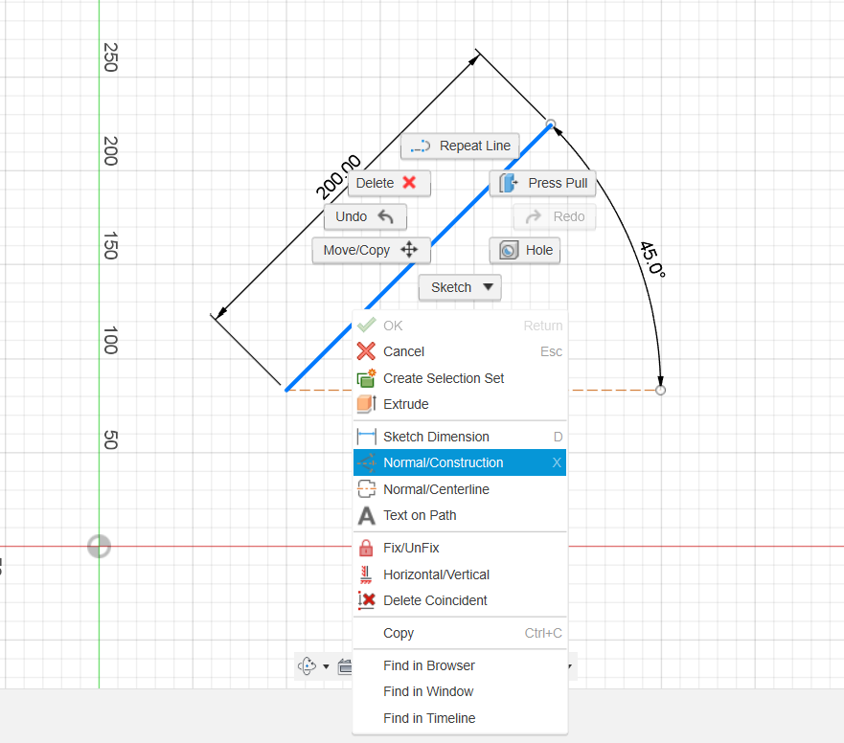Click the red lock Fix/UnFix icon
Image resolution: width=844 pixels, height=743 pixels.
pyautogui.click(x=366, y=548)
